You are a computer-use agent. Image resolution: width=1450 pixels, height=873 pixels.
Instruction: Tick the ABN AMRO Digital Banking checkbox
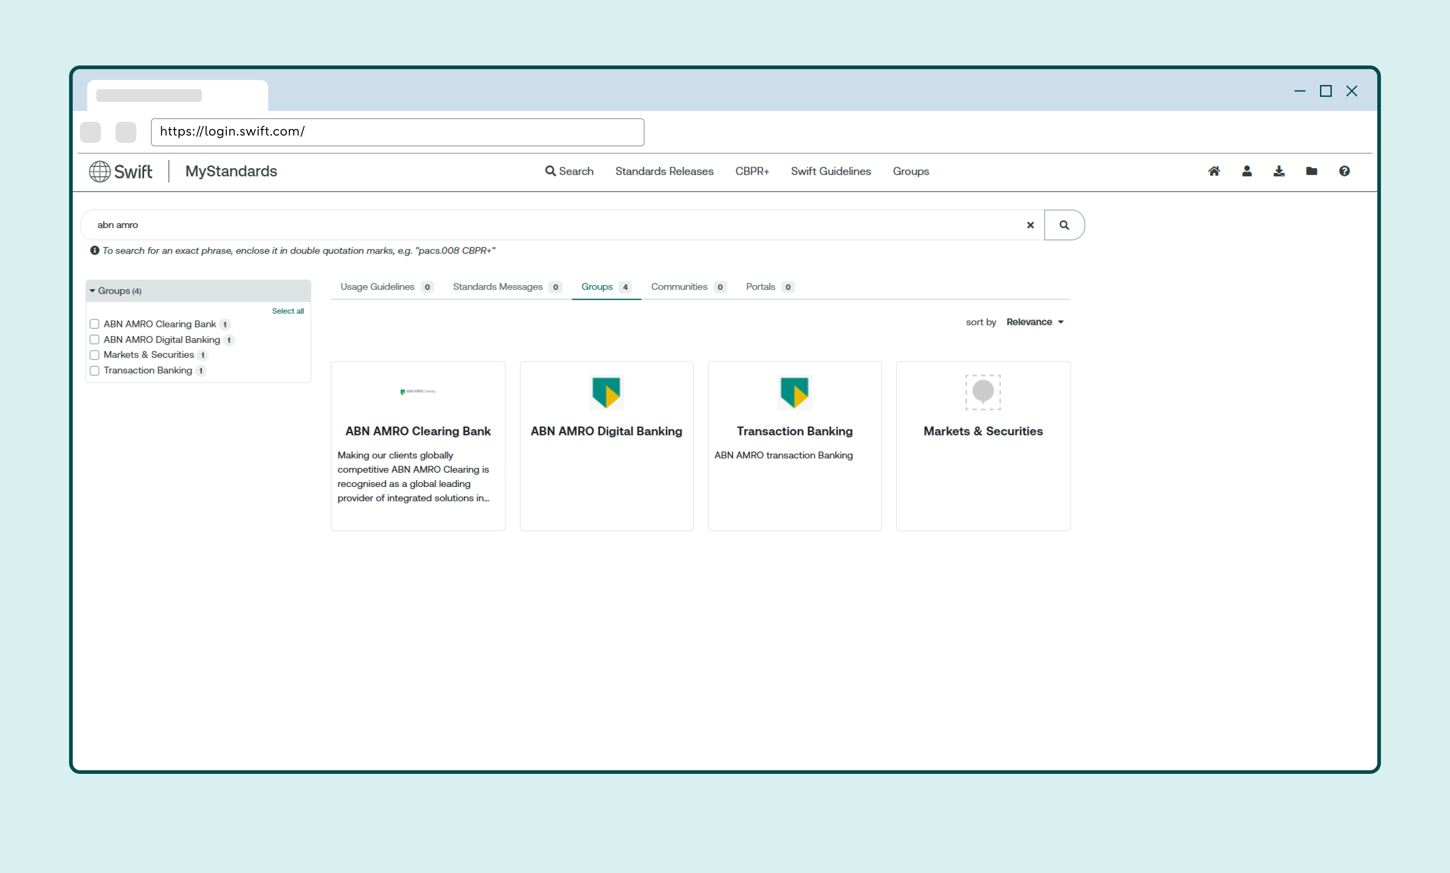94,340
